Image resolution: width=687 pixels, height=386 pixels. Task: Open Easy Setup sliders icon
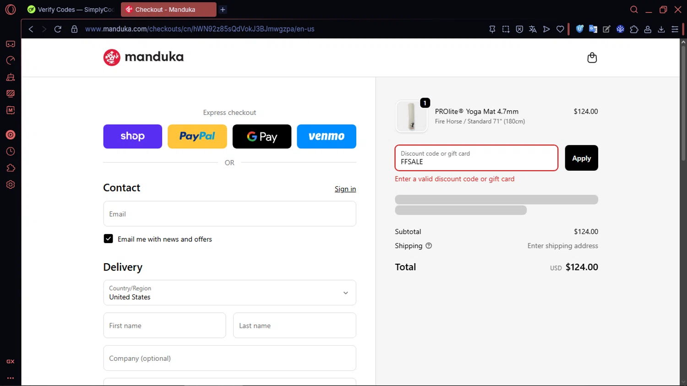tap(675, 29)
